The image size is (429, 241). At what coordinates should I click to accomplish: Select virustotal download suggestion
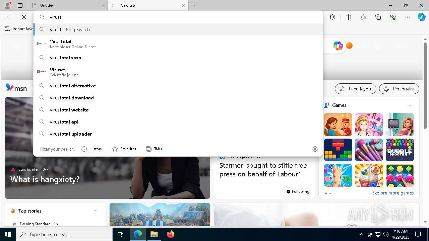click(x=178, y=98)
